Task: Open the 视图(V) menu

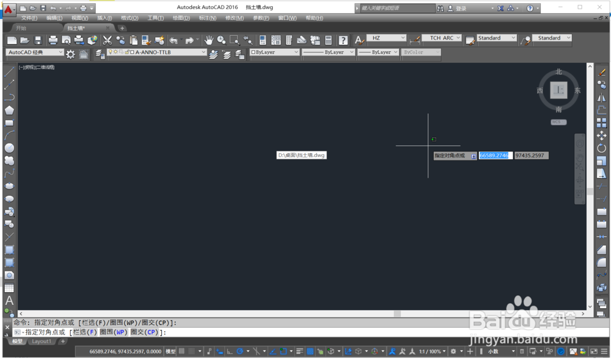Action: point(79,18)
